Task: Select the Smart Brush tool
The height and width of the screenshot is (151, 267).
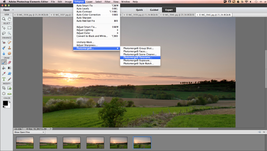Action: [x=4, y=48]
